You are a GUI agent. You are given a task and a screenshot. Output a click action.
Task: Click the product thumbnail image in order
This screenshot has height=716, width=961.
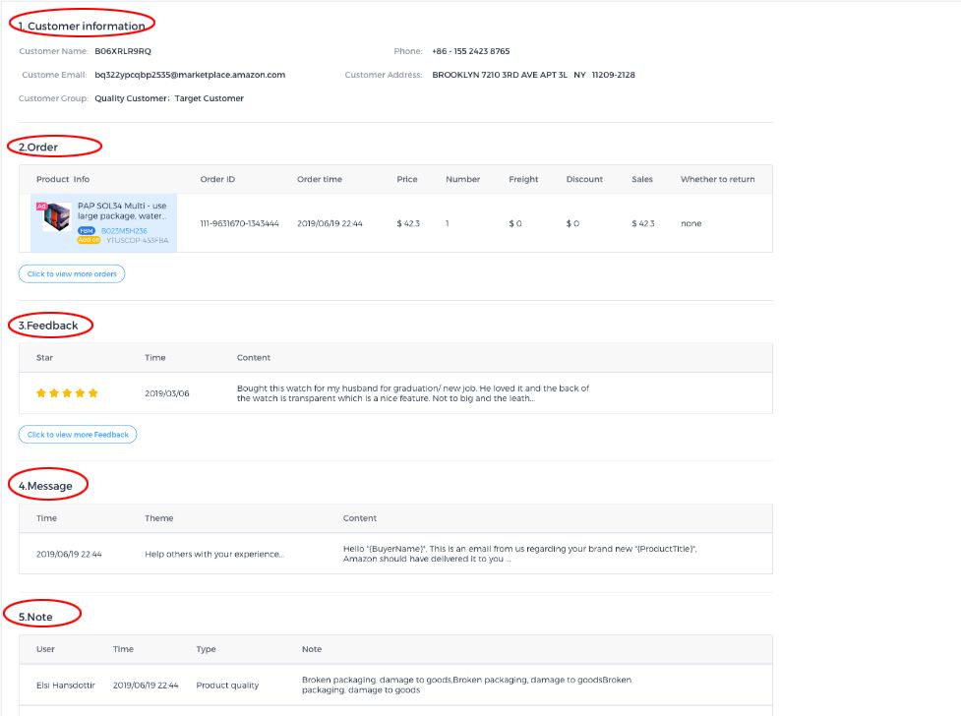pyautogui.click(x=56, y=217)
